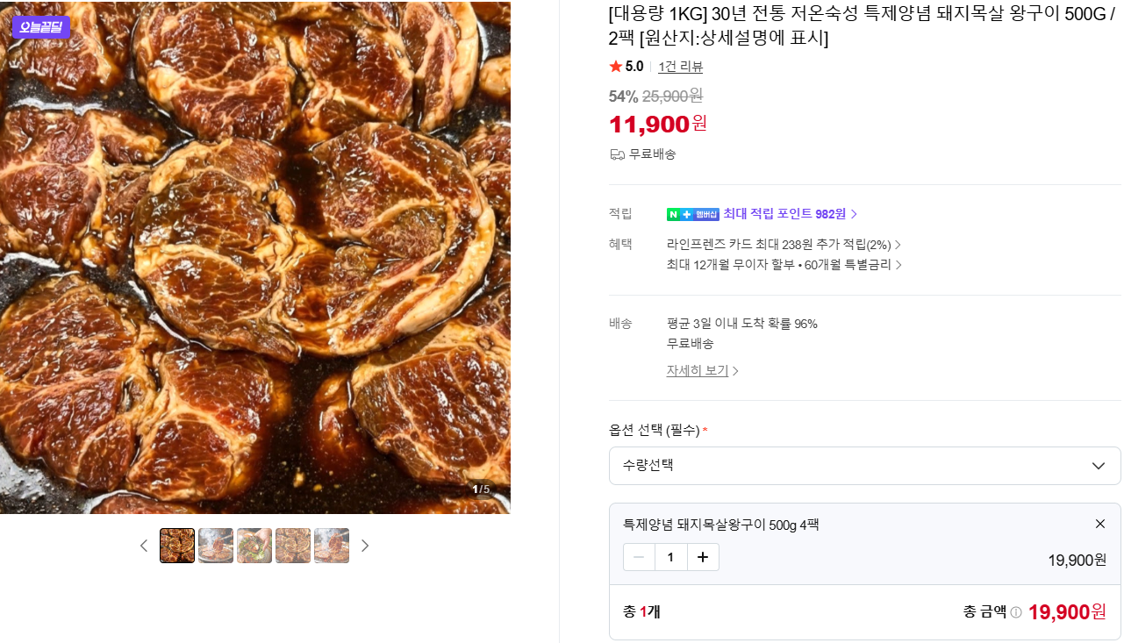Viewport: 1124px width, 643px height.
Task: Click previous image arrow under gallery
Action: 144,546
